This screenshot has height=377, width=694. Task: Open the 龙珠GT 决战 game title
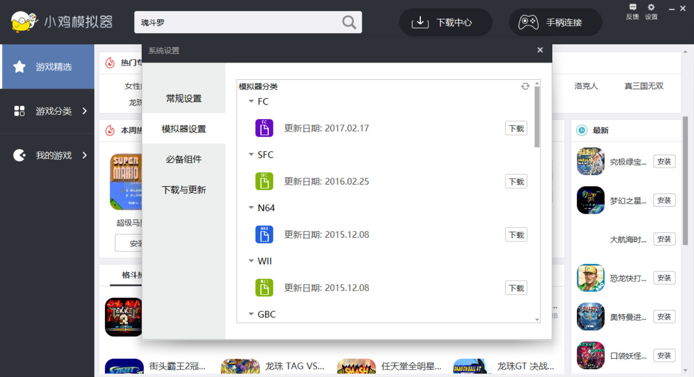pos(525,366)
